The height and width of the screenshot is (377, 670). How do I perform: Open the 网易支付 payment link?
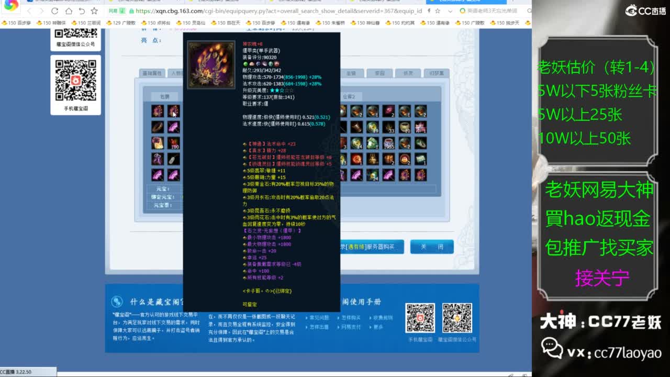[x=351, y=327]
